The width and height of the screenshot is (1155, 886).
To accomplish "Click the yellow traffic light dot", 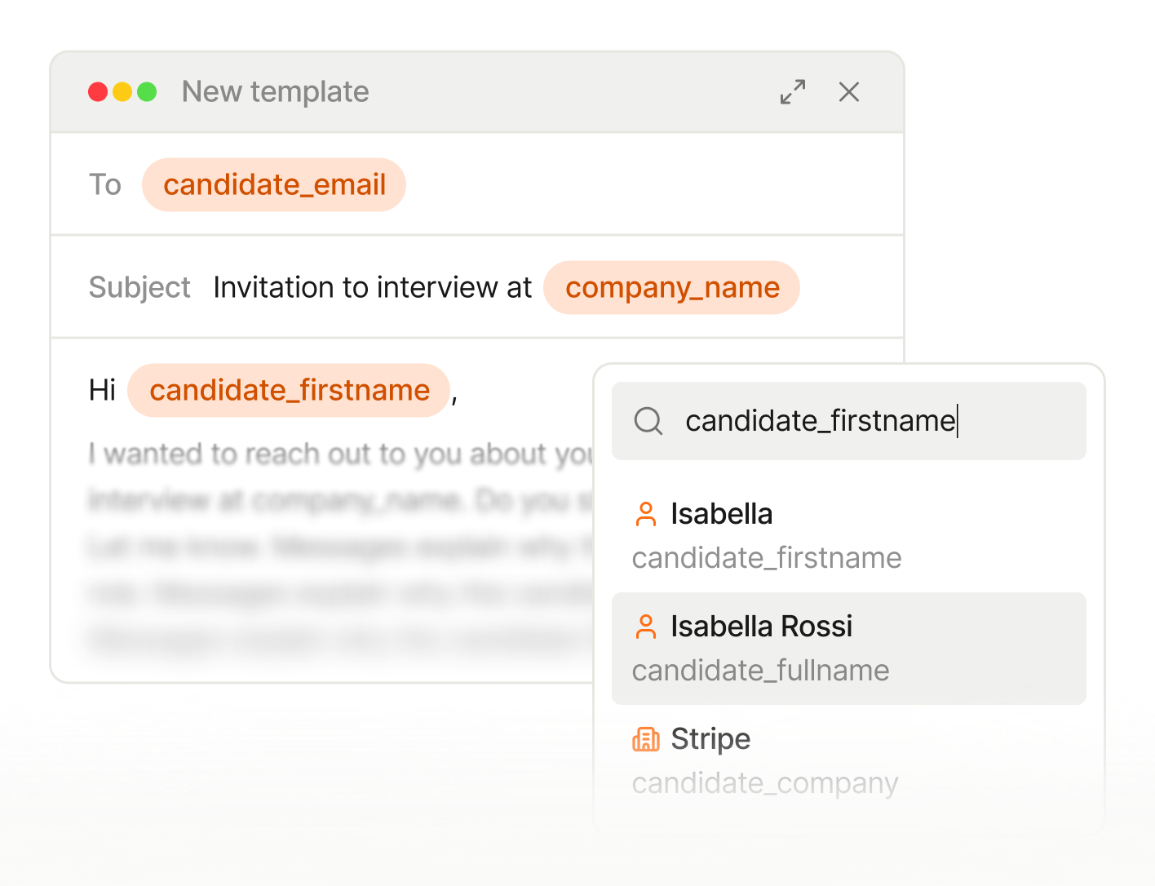I will coord(122,91).
